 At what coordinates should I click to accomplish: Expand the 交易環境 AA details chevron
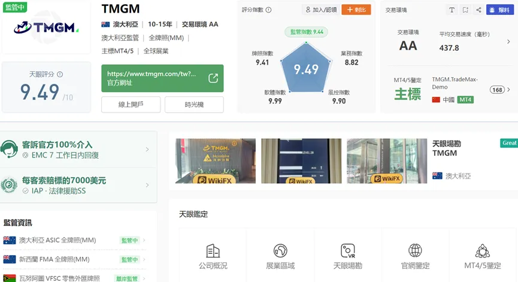[508, 41]
